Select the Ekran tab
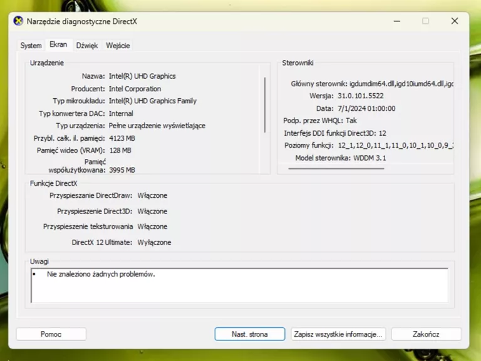 tap(58, 44)
